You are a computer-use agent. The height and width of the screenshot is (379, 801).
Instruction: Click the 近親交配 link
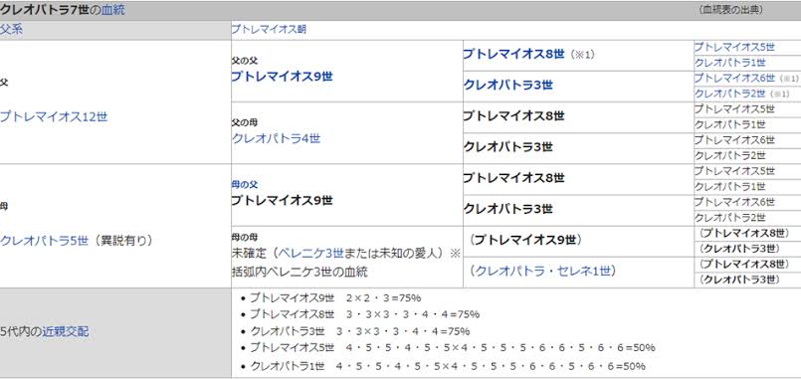coord(66,332)
